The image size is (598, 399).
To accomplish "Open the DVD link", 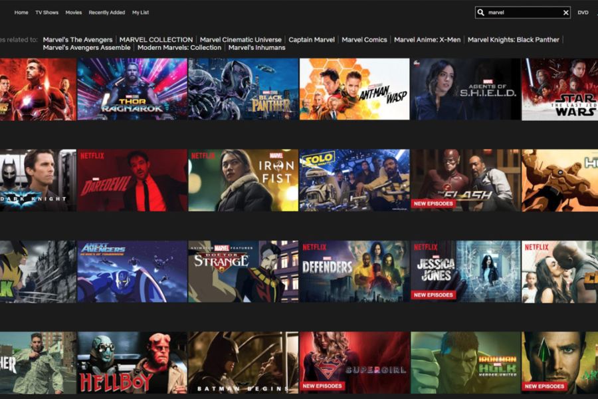I will [x=583, y=13].
